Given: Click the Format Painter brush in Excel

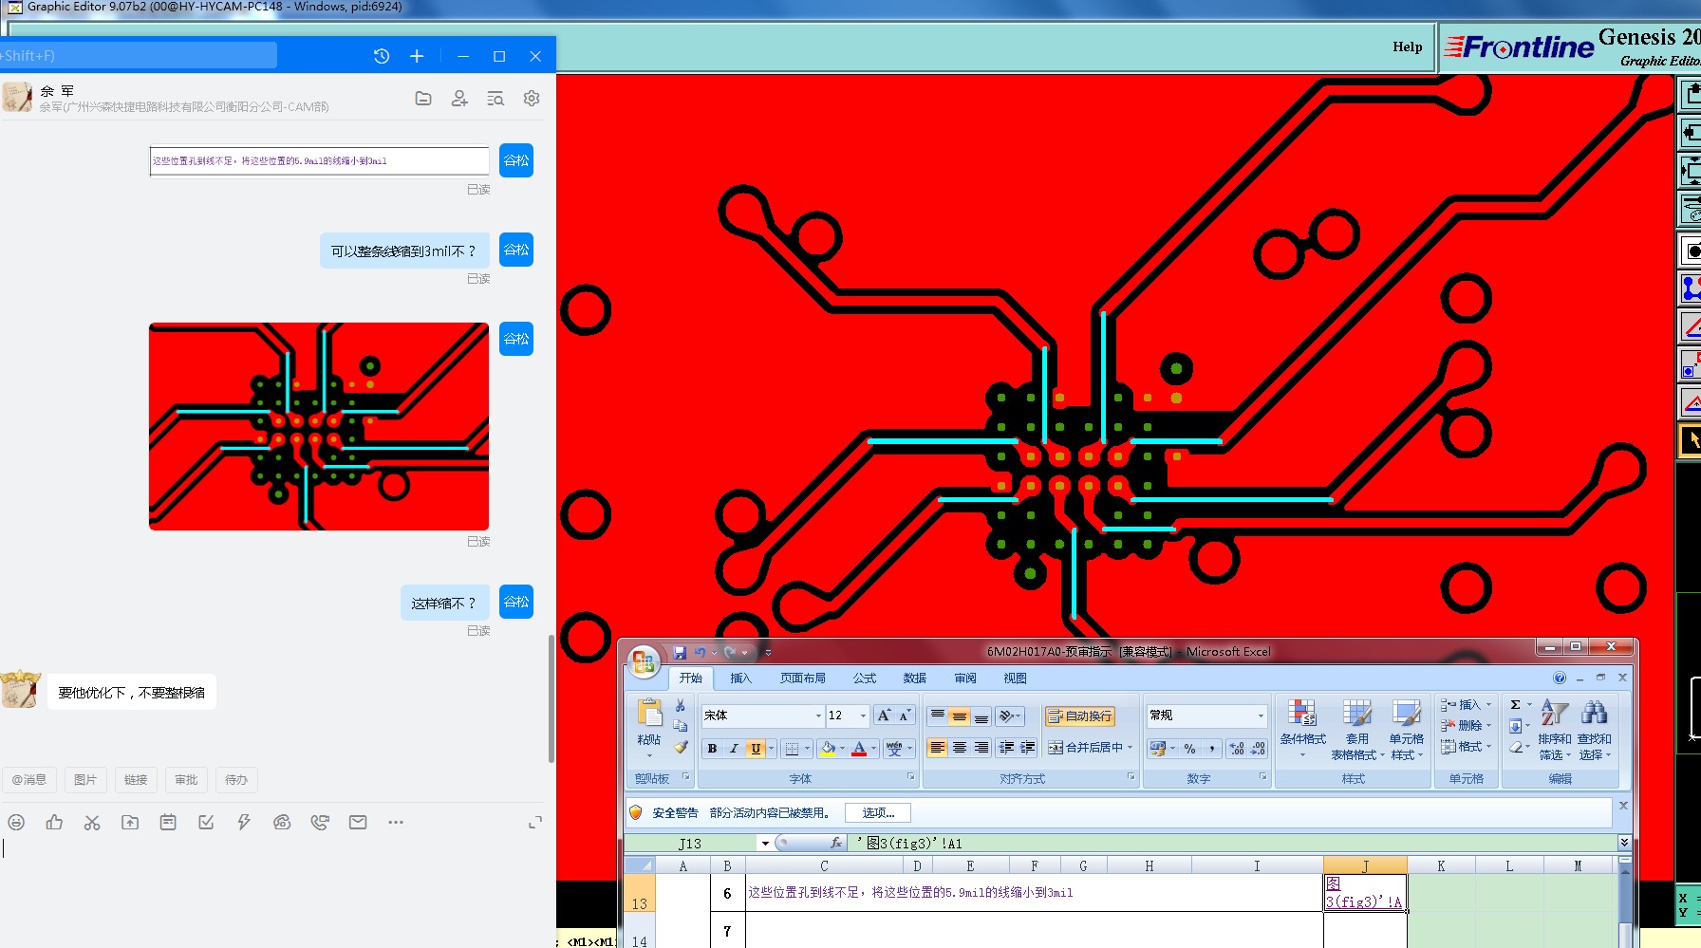Looking at the screenshot, I should coord(681,747).
